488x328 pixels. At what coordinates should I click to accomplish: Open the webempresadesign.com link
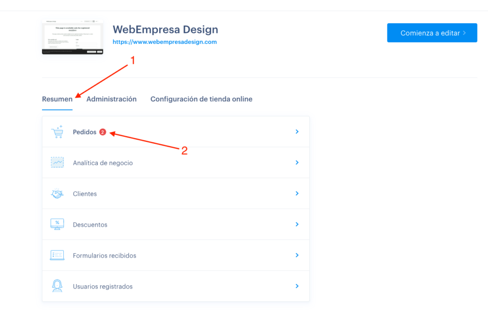point(164,42)
